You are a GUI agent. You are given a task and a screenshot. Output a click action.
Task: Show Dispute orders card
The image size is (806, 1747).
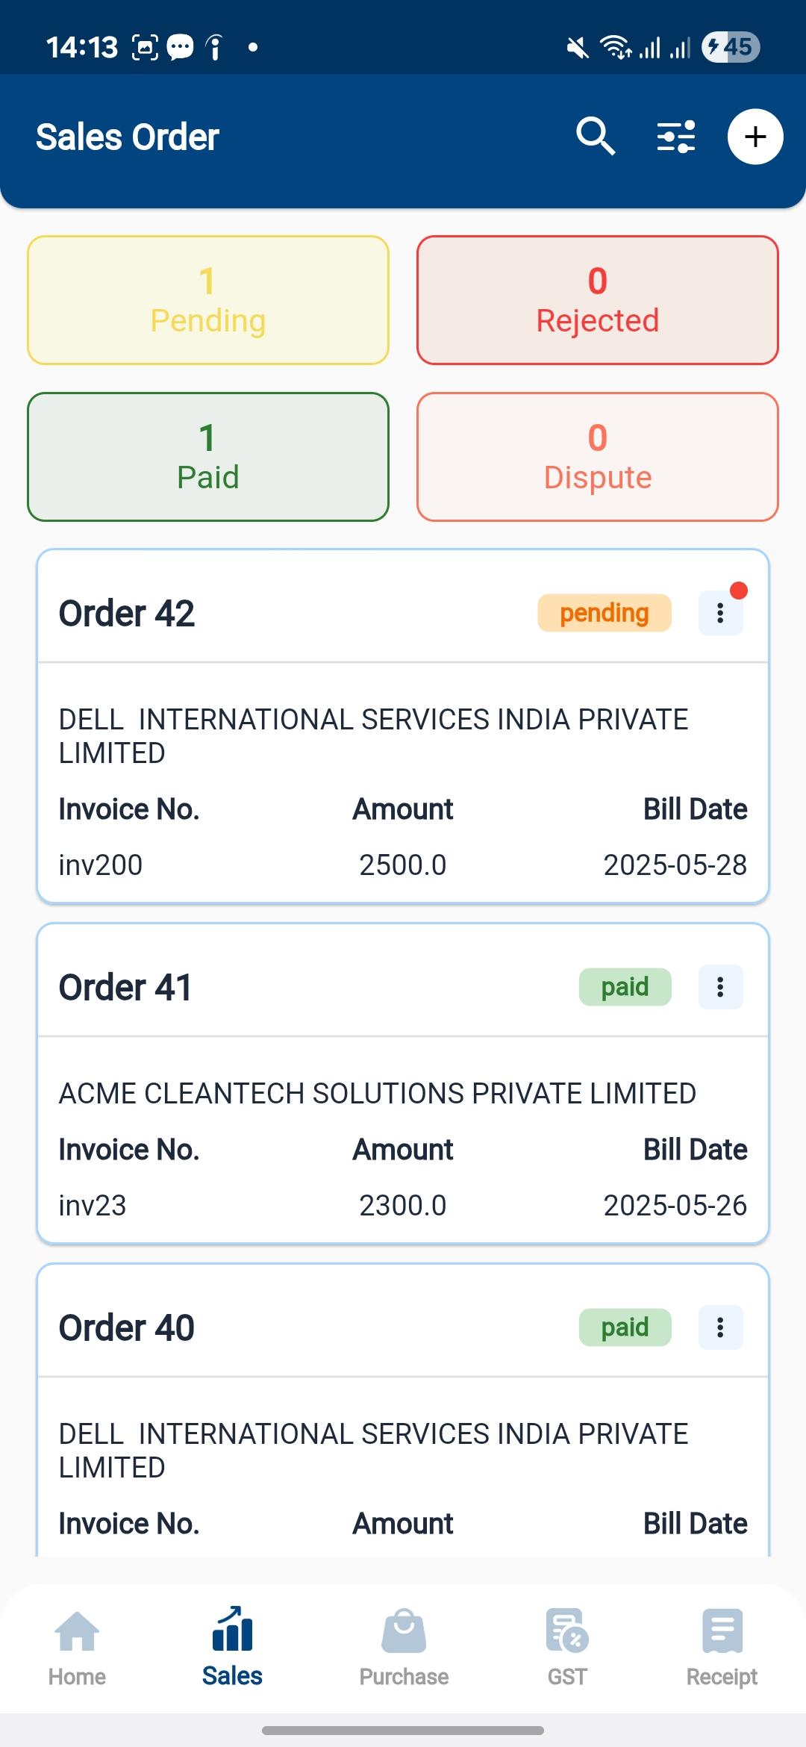598,457
